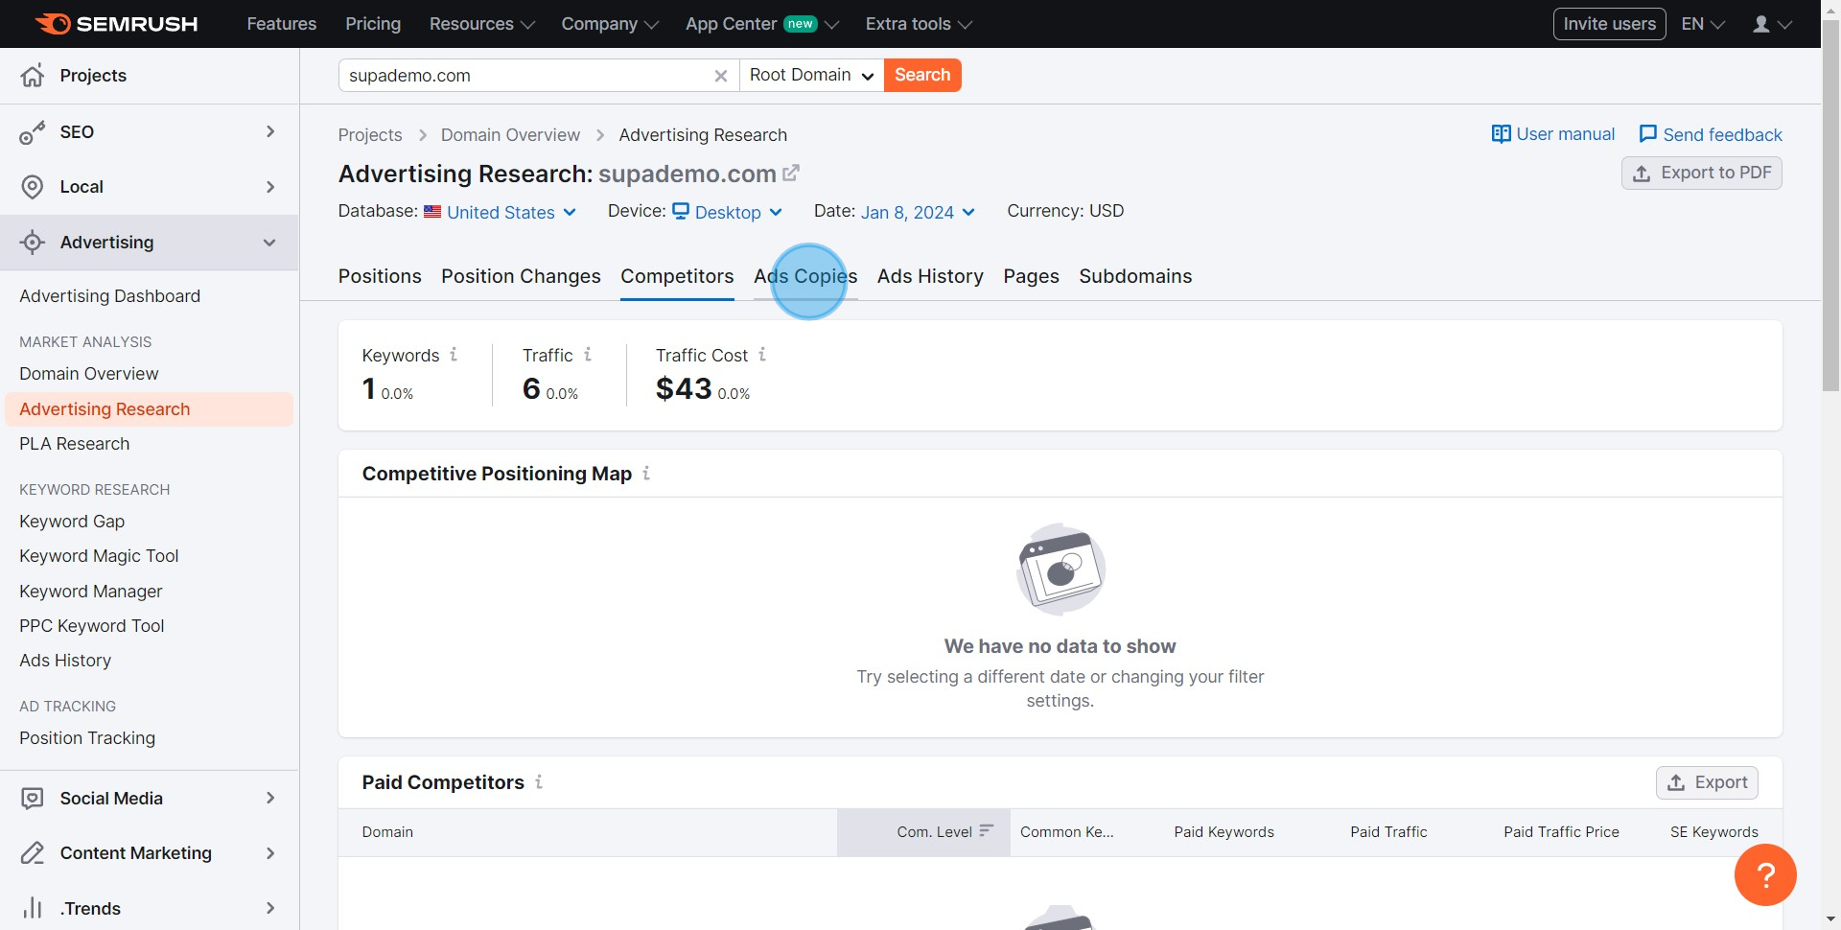Click the Invite users button
The image size is (1841, 930).
click(1609, 24)
